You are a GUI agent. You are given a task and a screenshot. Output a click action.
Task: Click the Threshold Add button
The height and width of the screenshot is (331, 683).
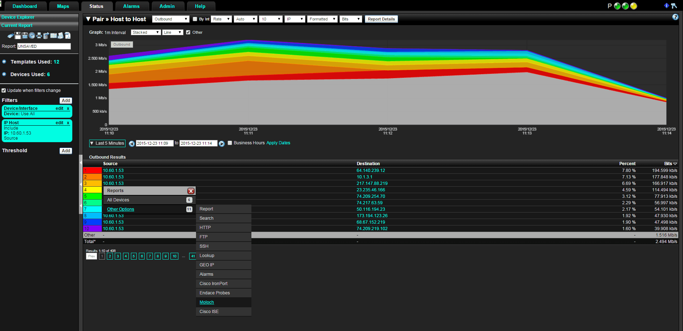66,151
